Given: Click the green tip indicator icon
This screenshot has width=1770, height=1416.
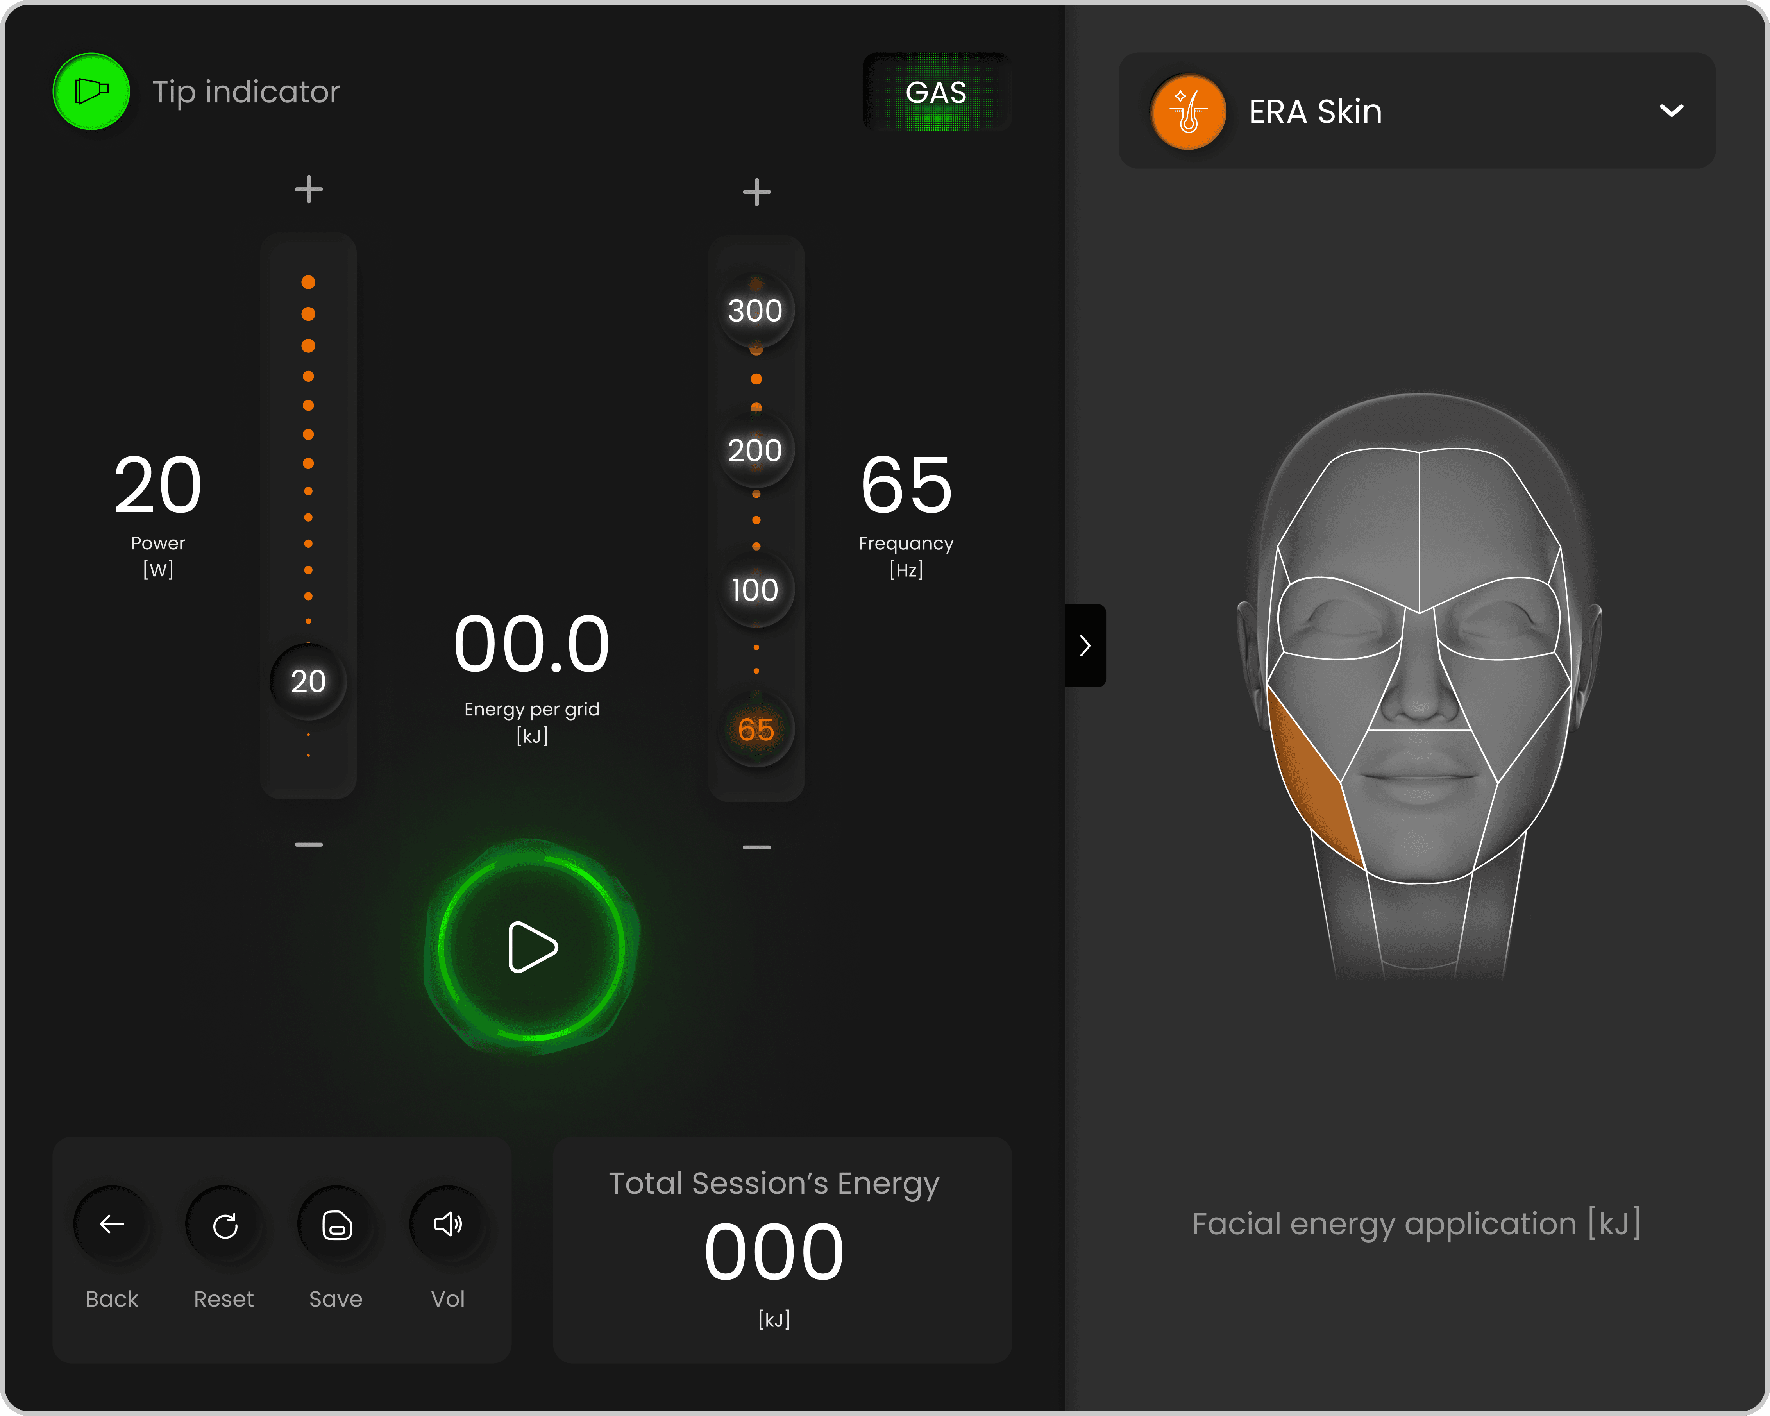Looking at the screenshot, I should [91, 91].
